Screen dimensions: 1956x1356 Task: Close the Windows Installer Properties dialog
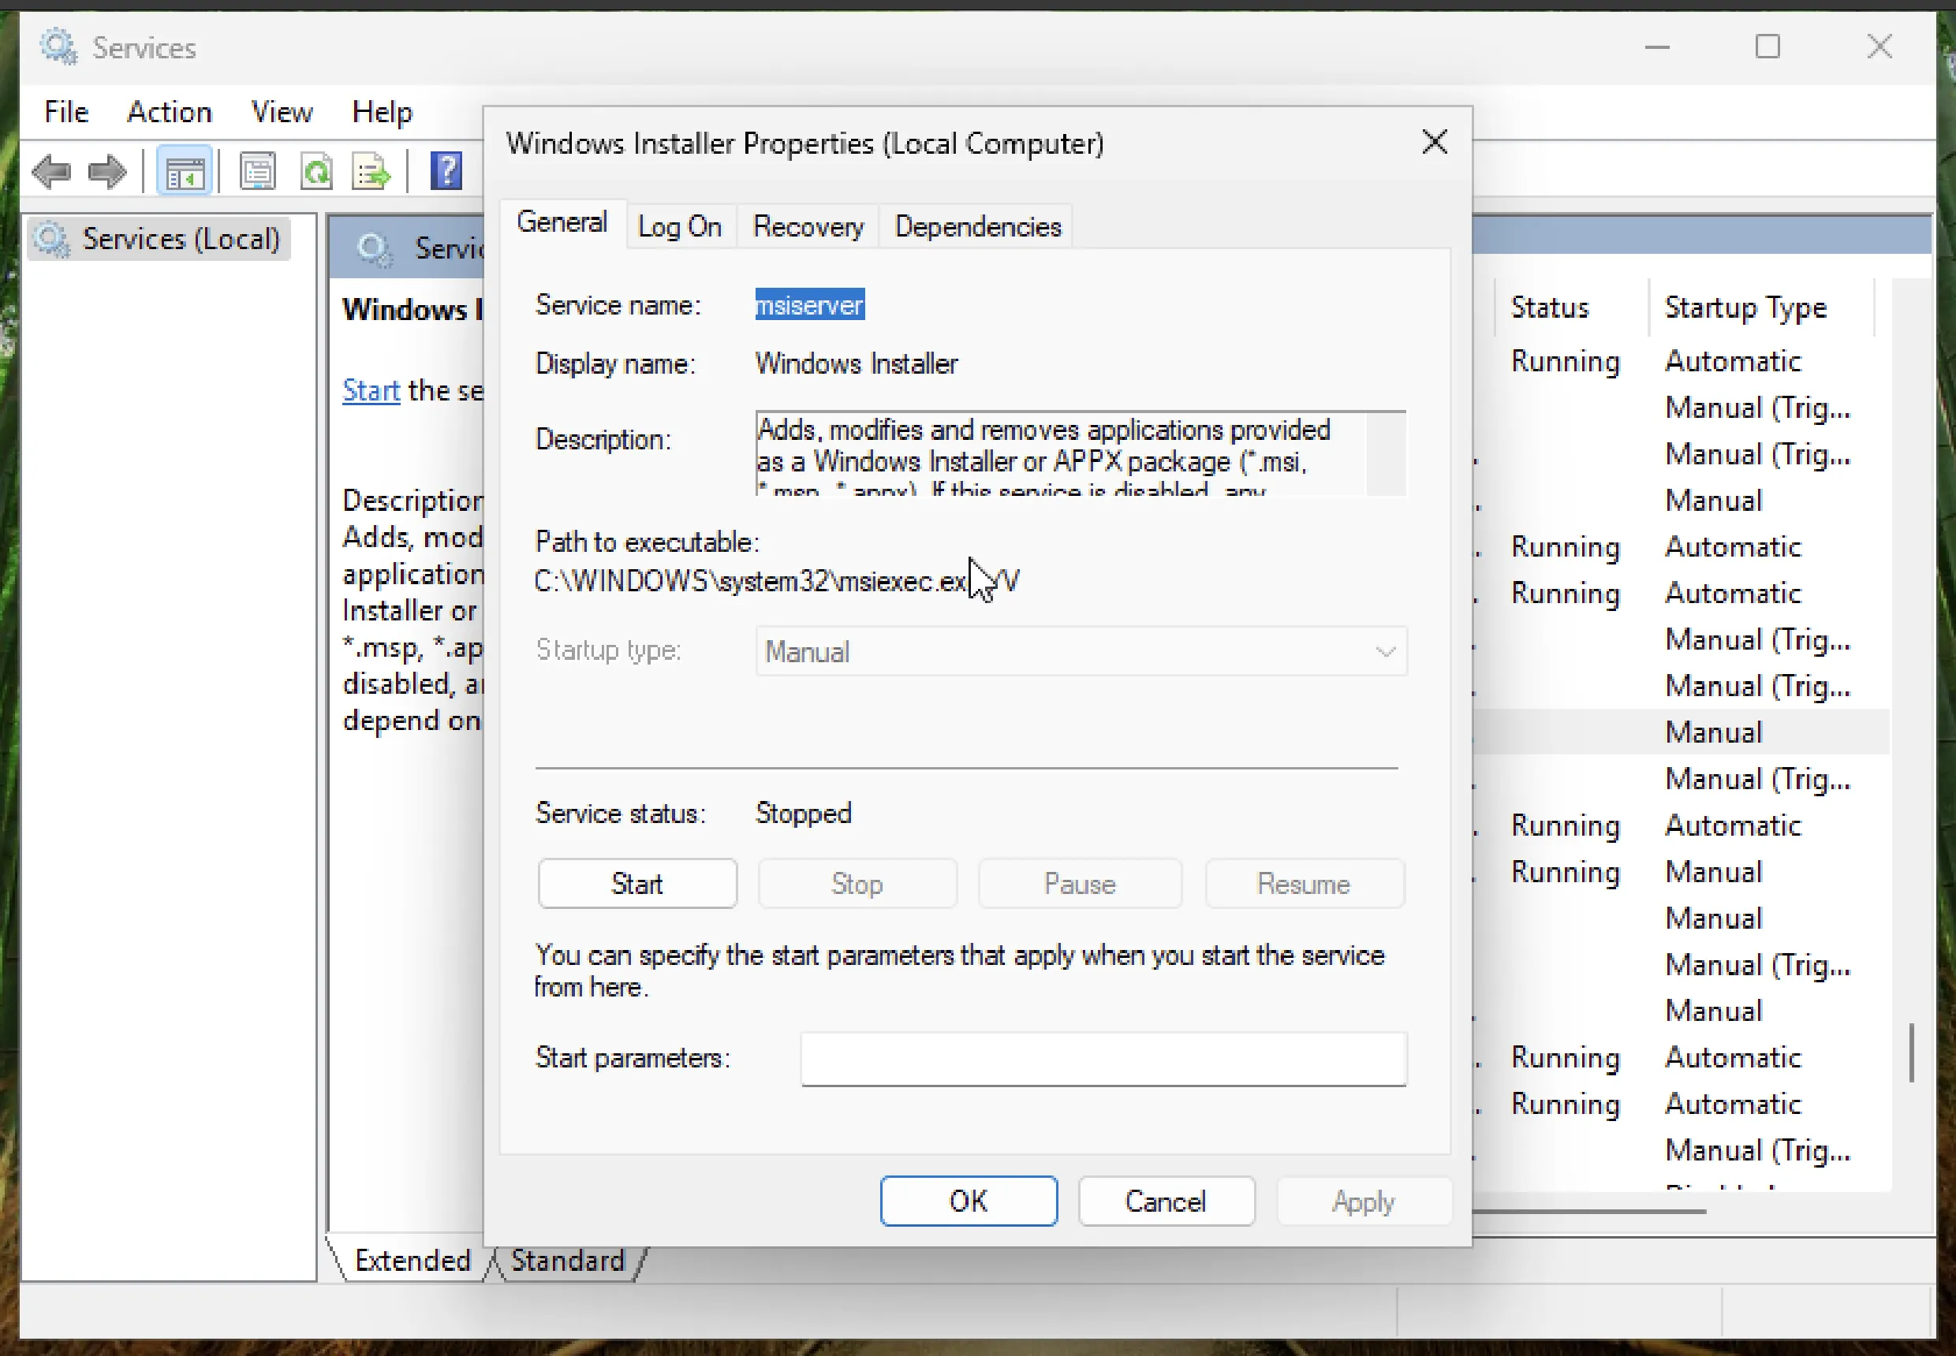[1435, 142]
